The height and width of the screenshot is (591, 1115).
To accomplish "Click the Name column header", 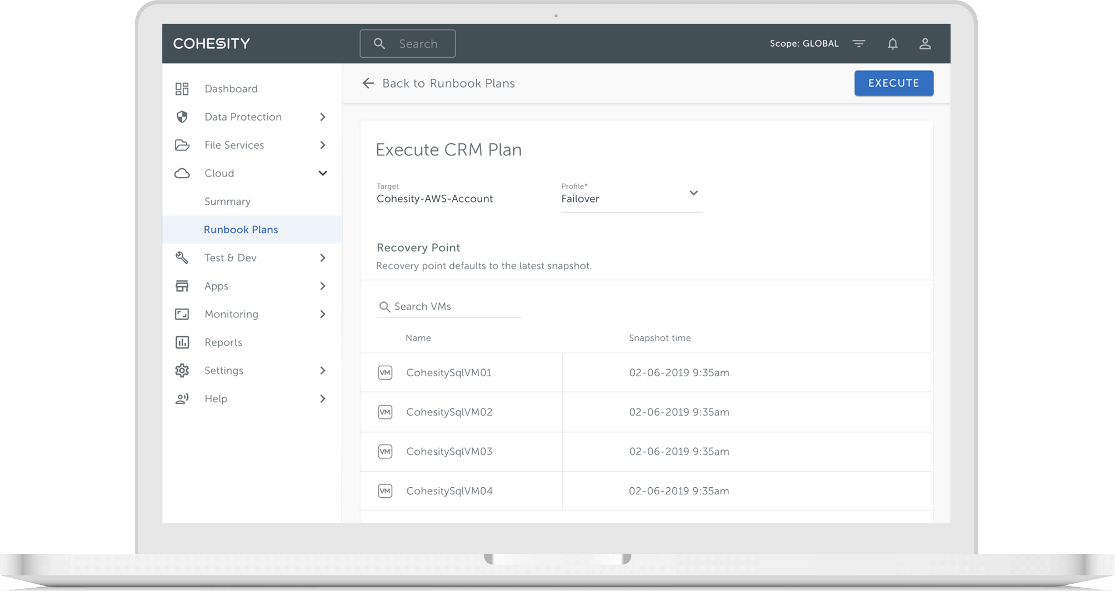I will pos(418,338).
